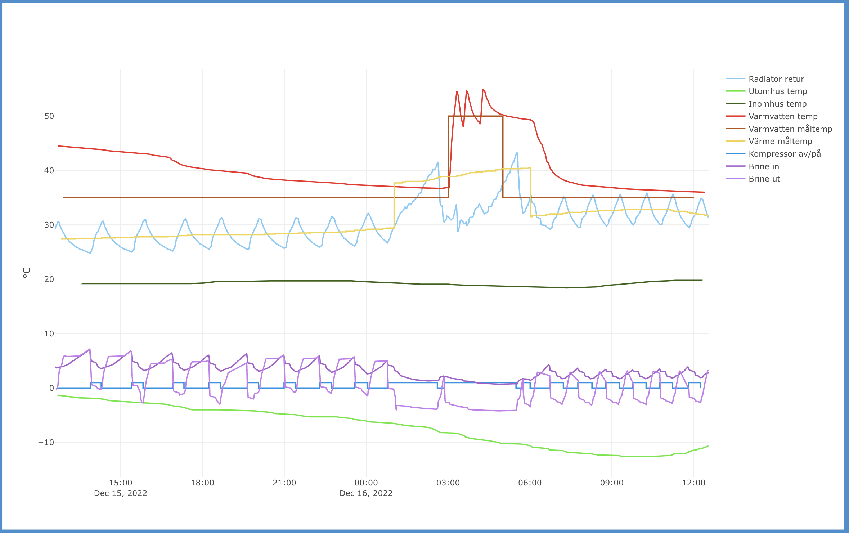This screenshot has height=533, width=849.
Task: Click dark green line swatch beside Inomhus temp
Action: [735, 104]
